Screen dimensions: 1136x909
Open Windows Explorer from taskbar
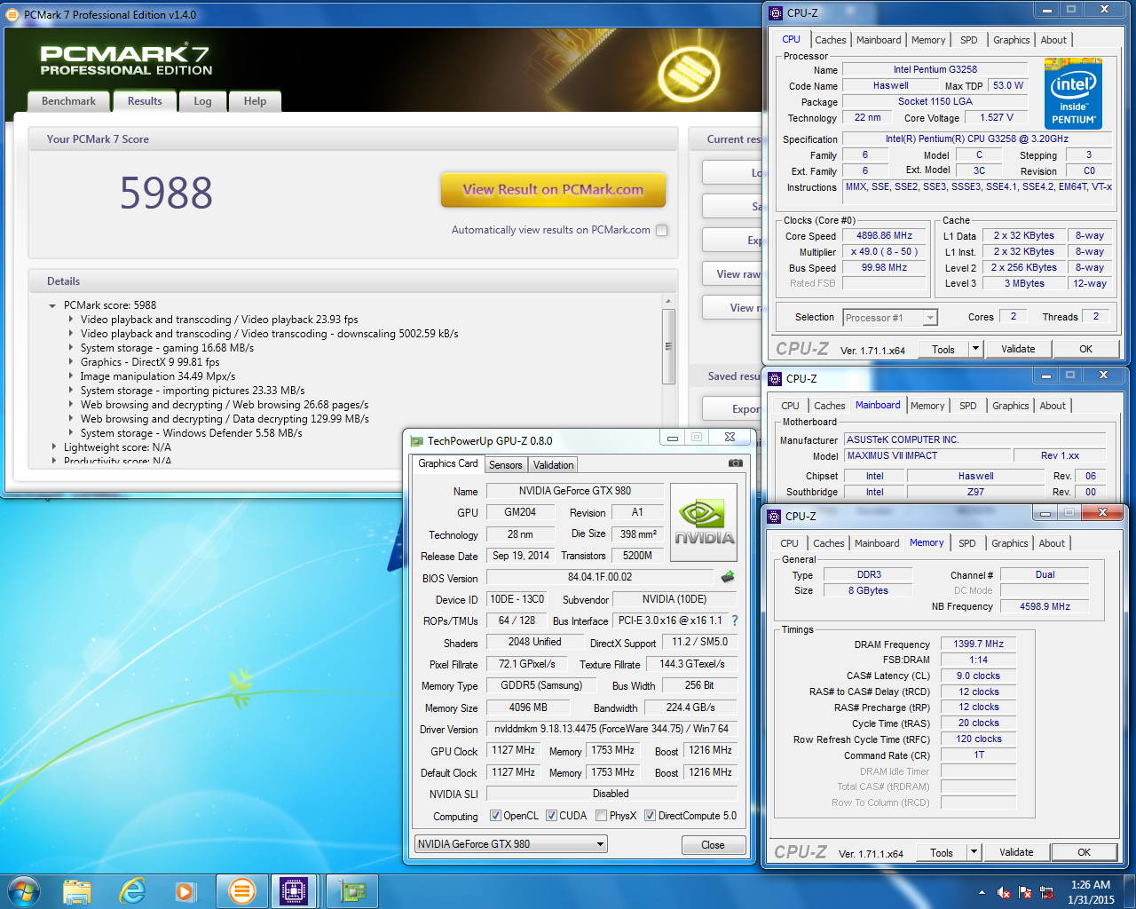[77, 890]
